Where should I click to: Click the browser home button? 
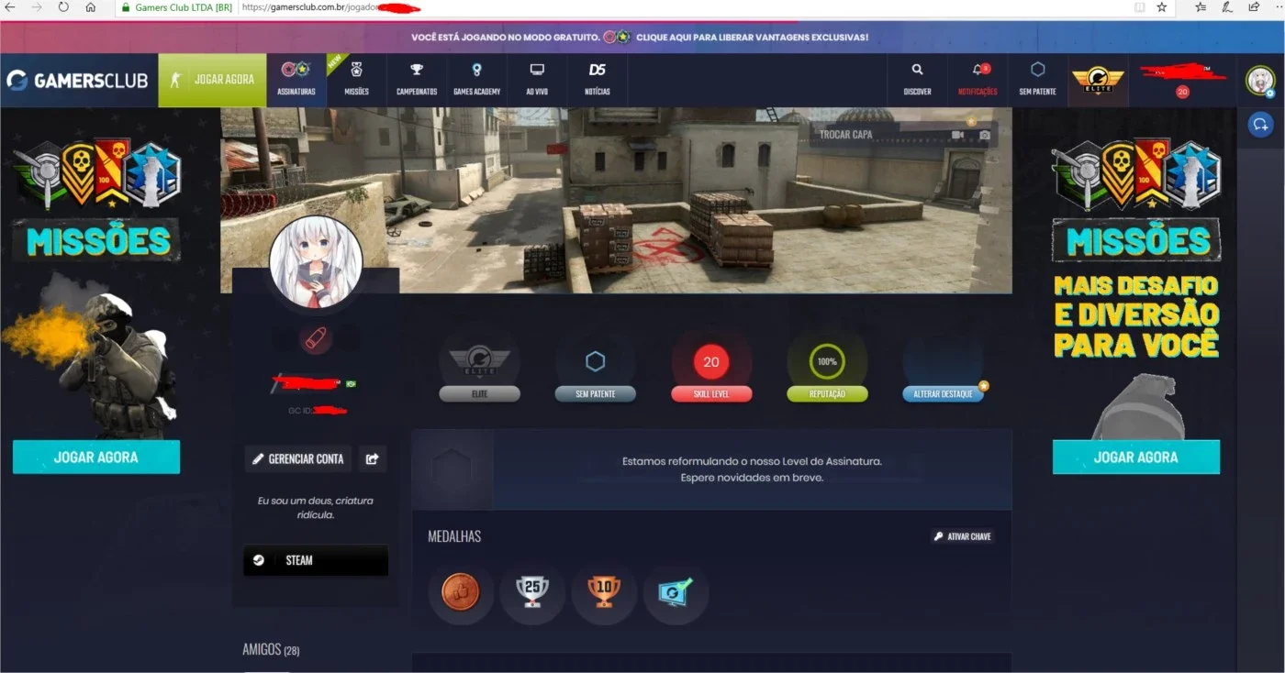pyautogui.click(x=90, y=7)
